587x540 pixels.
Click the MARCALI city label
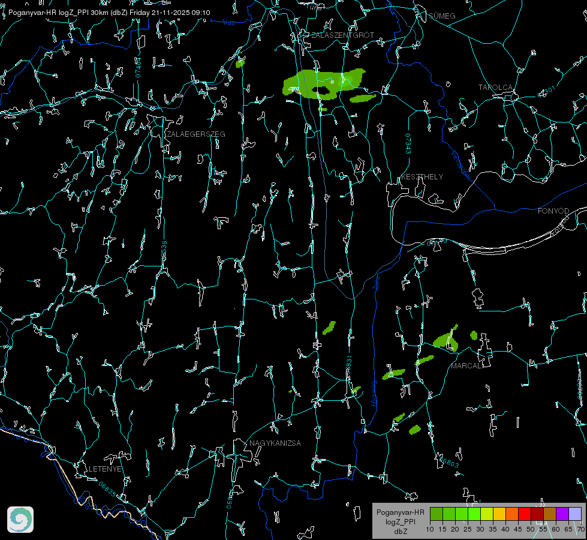pyautogui.click(x=467, y=366)
